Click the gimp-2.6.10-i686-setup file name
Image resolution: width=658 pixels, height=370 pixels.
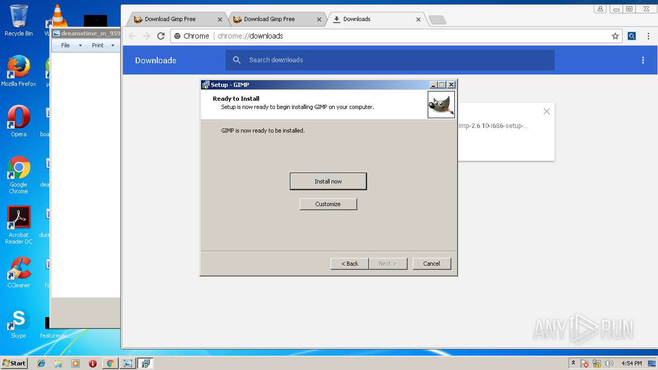[493, 126]
